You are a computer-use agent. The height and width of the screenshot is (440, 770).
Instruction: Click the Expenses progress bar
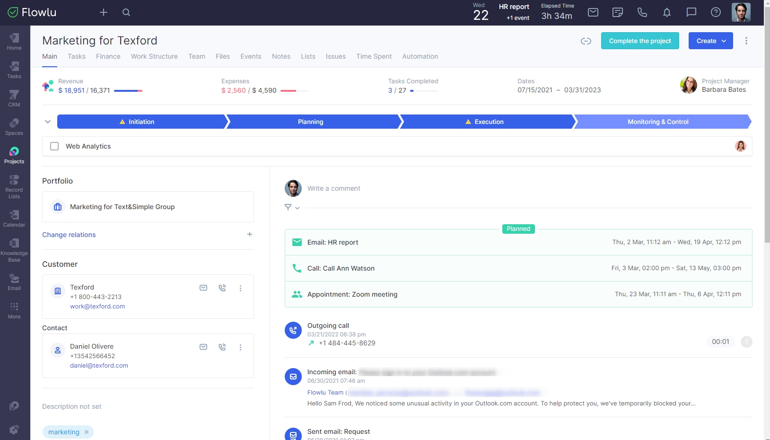tap(295, 90)
